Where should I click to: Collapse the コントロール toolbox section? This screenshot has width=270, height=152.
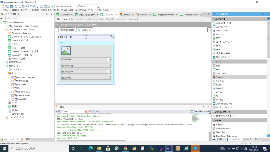point(214,19)
